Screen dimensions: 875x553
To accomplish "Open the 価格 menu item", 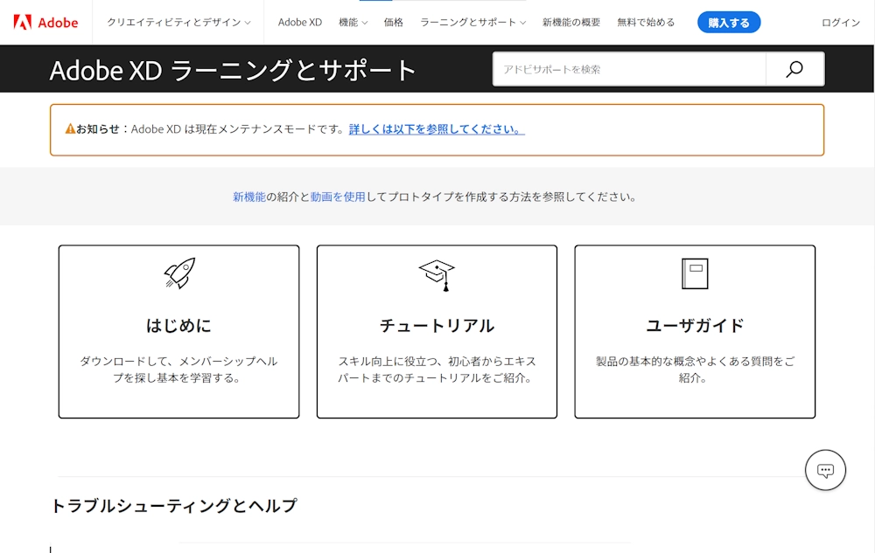I will tap(394, 23).
